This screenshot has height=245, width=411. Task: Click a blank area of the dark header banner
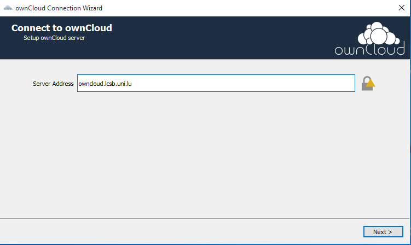(x=219, y=37)
